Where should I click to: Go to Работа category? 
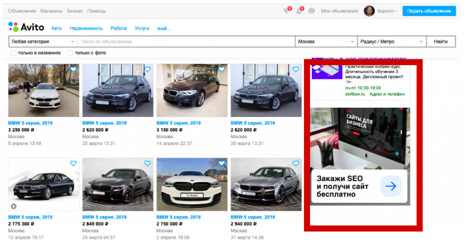[119, 29]
